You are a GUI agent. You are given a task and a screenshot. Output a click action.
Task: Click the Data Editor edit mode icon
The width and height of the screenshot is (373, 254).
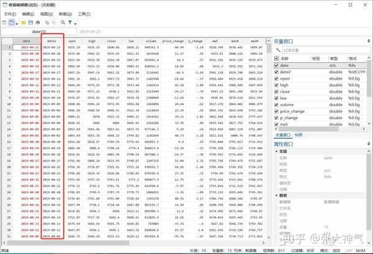[x=4, y=22]
